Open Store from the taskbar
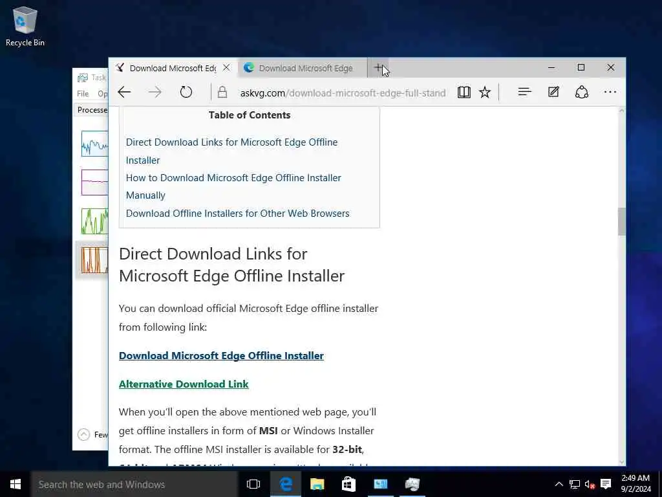This screenshot has width=662, height=497. coord(348,484)
